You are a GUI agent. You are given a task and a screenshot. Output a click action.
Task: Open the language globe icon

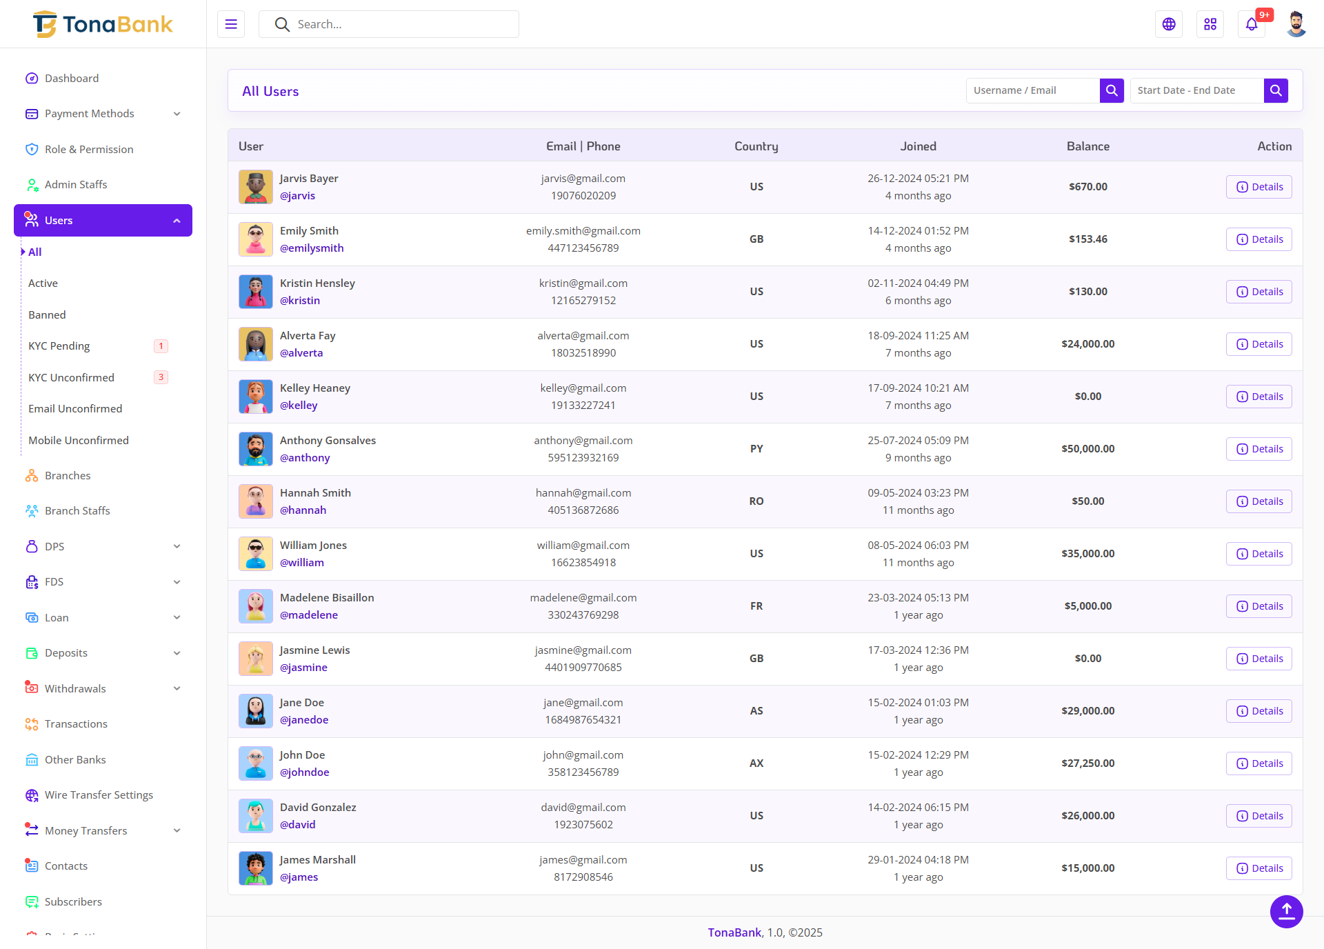click(x=1169, y=24)
